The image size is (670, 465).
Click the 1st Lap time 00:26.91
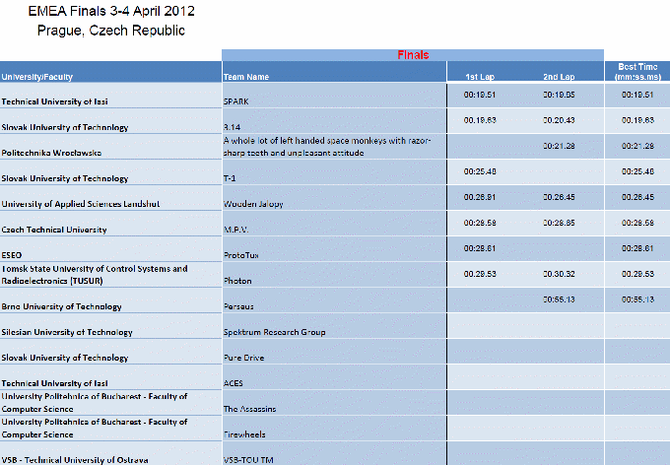[x=480, y=197]
